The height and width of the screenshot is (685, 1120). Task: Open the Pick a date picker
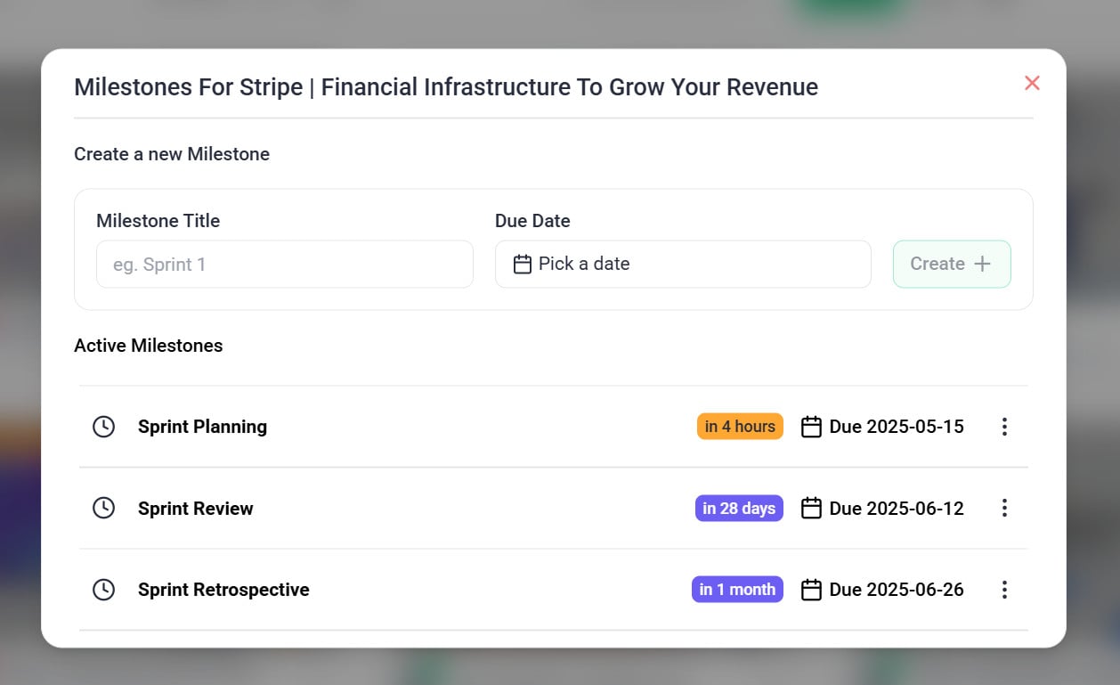tap(682, 264)
